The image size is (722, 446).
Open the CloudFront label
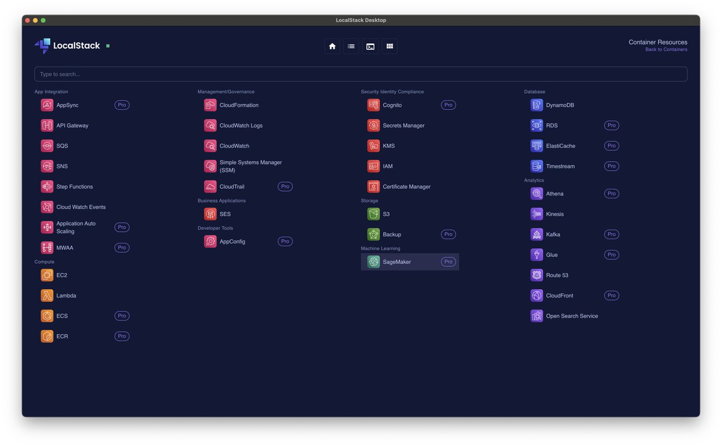click(x=560, y=296)
